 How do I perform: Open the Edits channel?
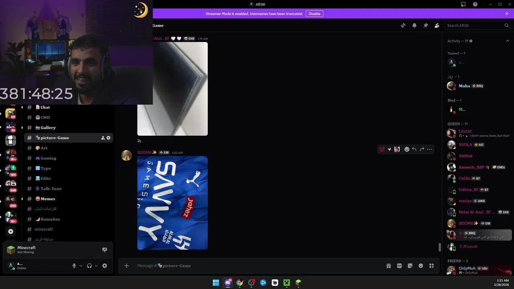(x=68, y=179)
